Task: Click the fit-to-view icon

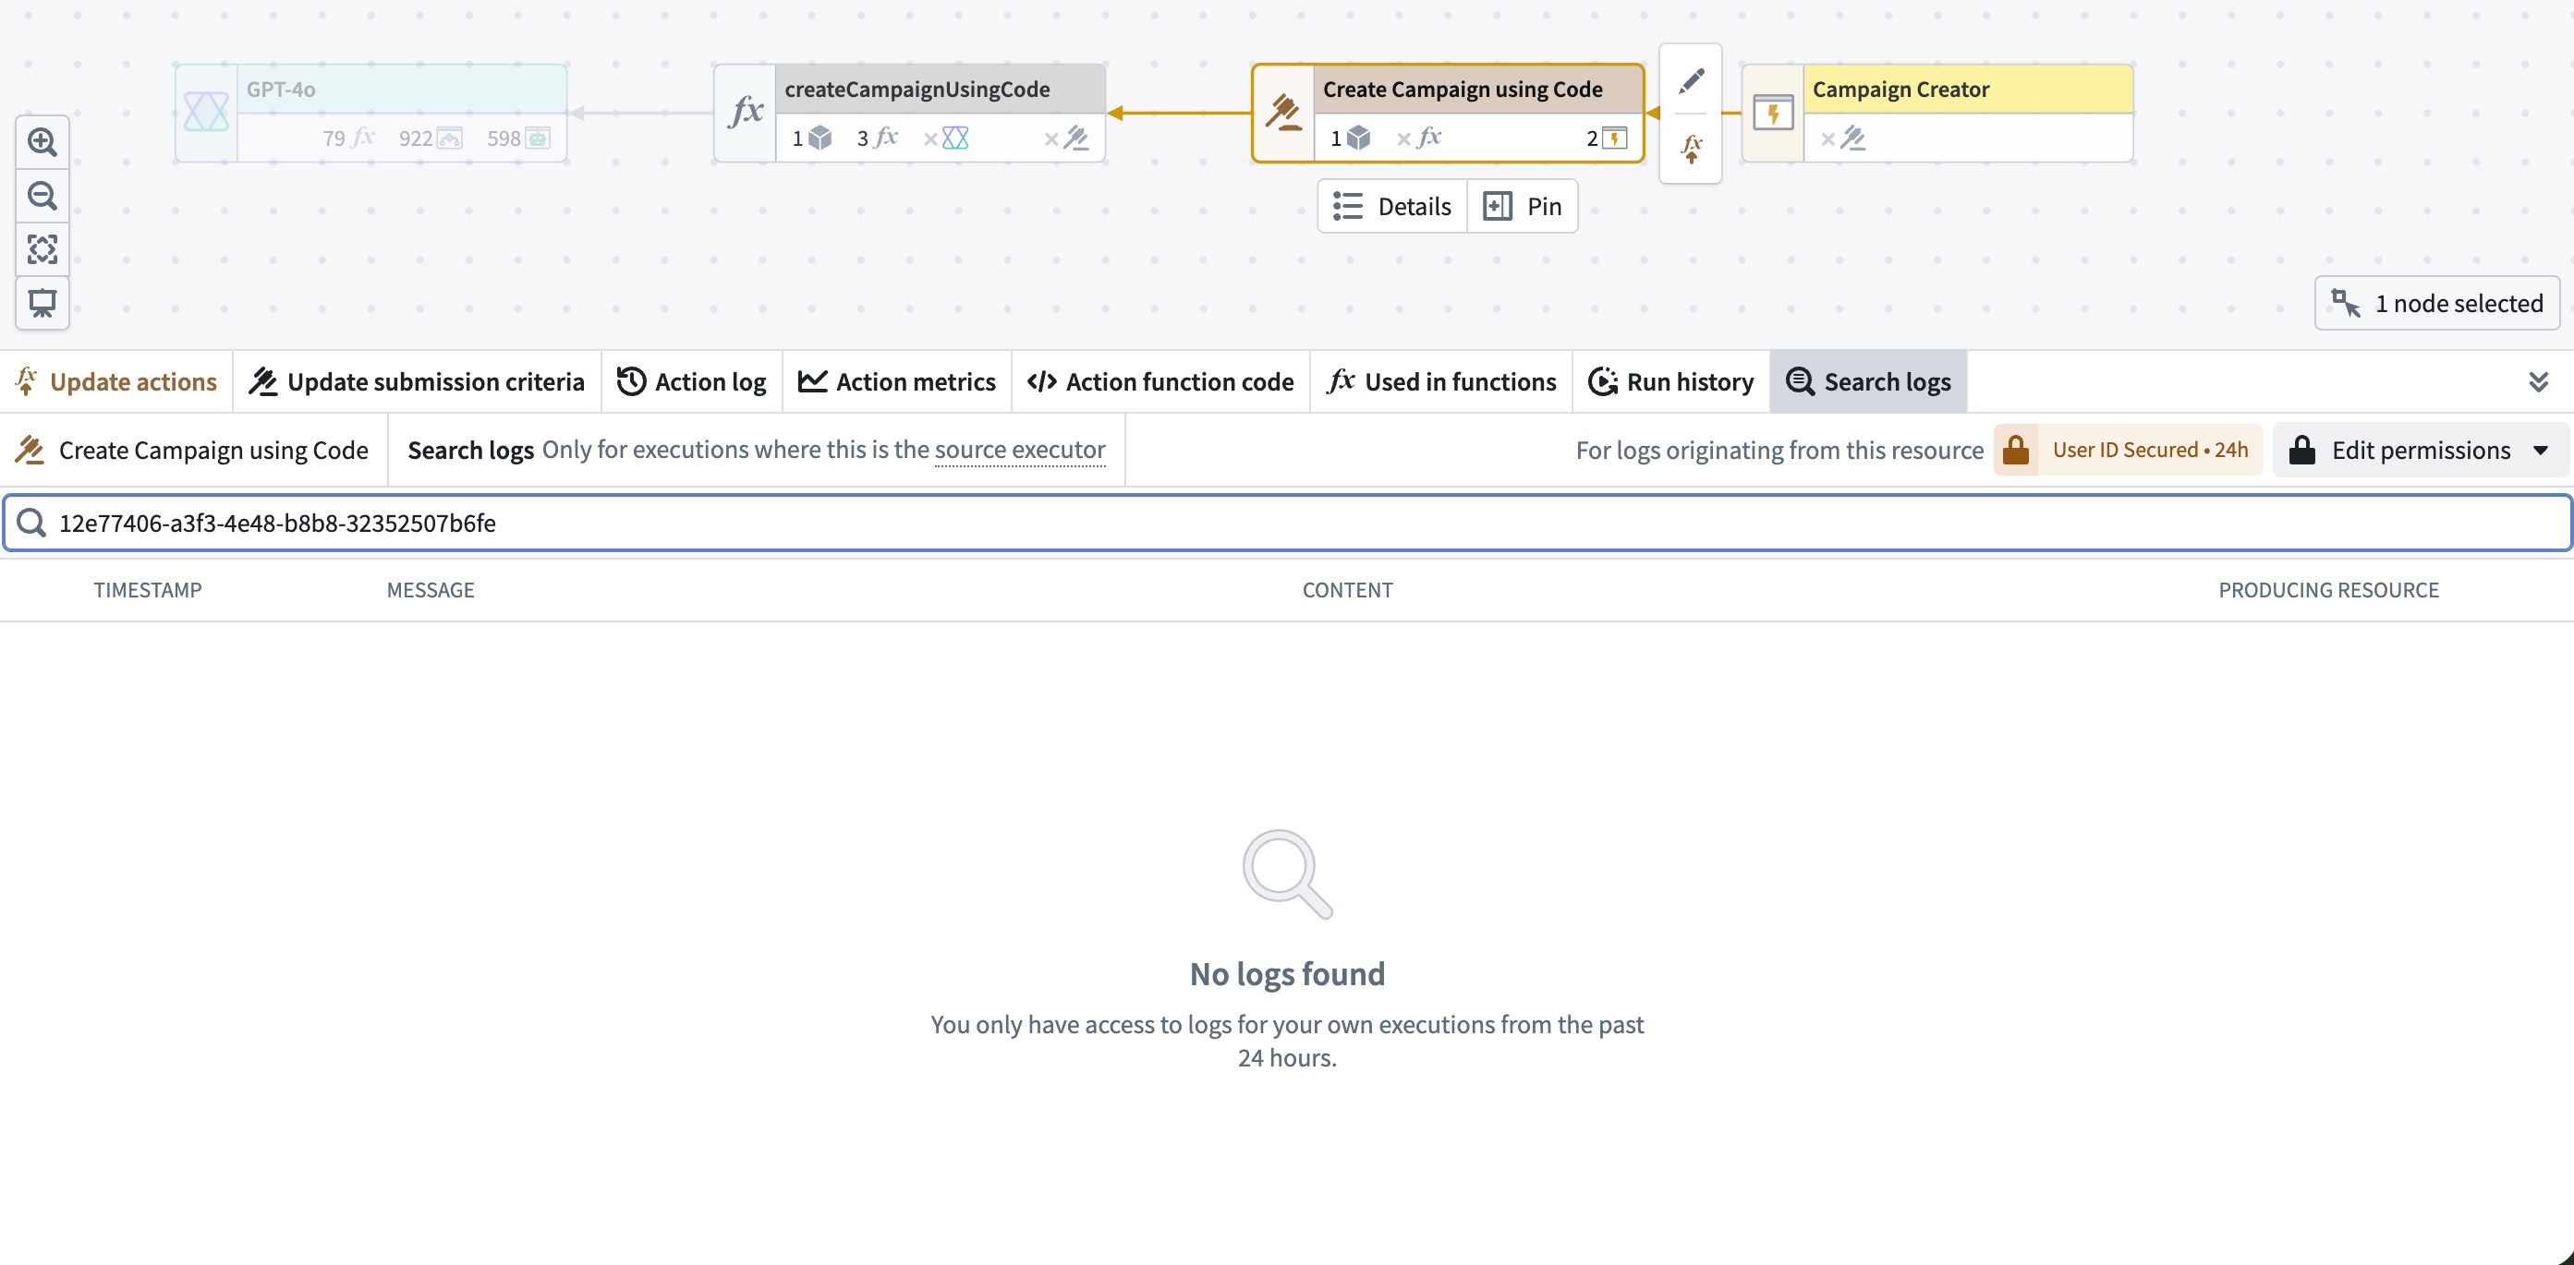Action: tap(42, 249)
